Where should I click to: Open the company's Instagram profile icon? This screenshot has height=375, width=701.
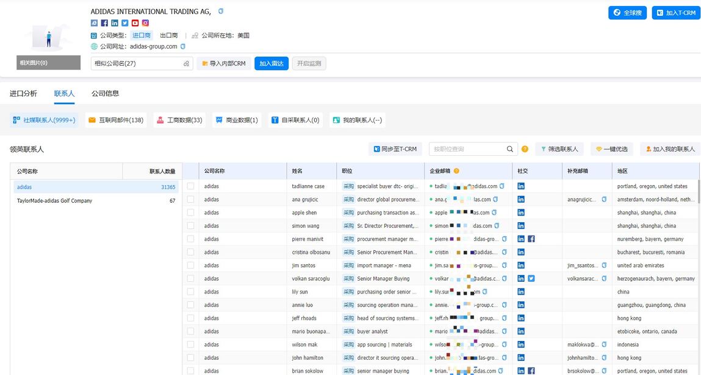[x=145, y=23]
